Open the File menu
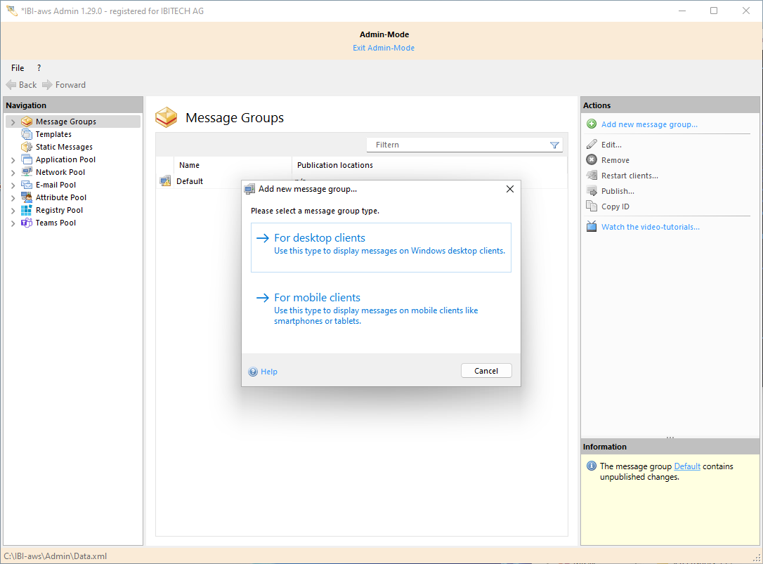The width and height of the screenshot is (763, 564). (x=18, y=68)
